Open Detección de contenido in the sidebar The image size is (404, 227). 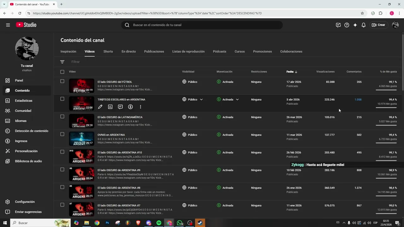(26, 131)
